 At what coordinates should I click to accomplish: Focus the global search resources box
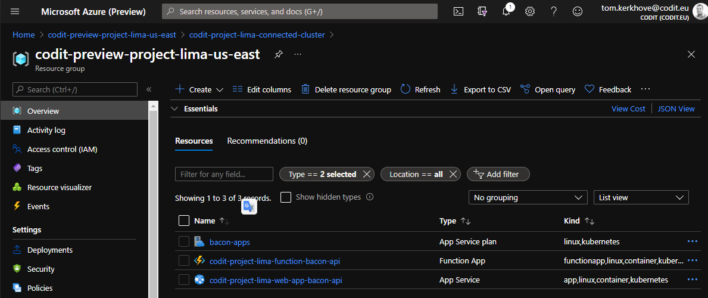[x=300, y=11]
